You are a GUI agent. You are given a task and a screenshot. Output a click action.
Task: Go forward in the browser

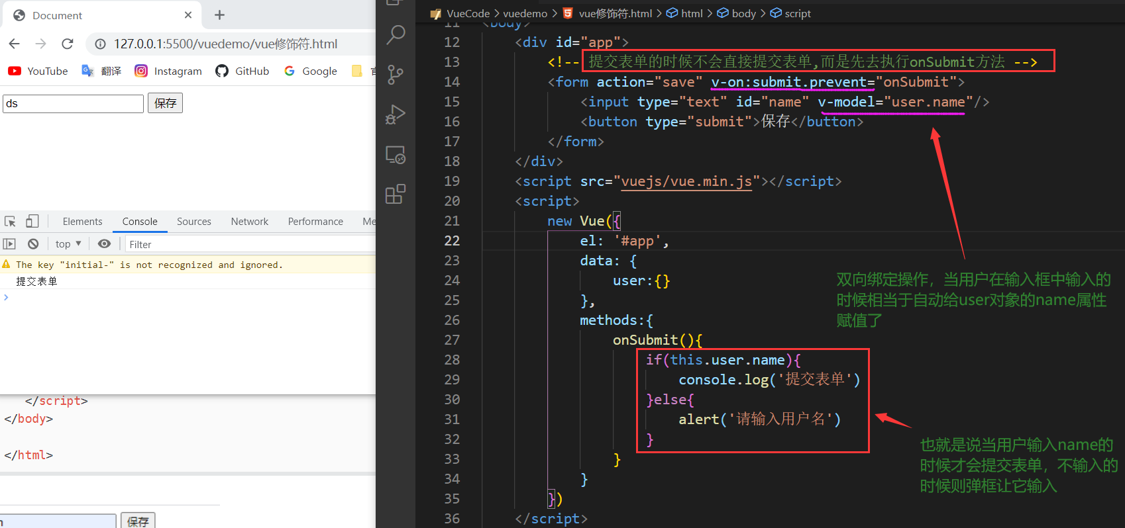pos(41,44)
